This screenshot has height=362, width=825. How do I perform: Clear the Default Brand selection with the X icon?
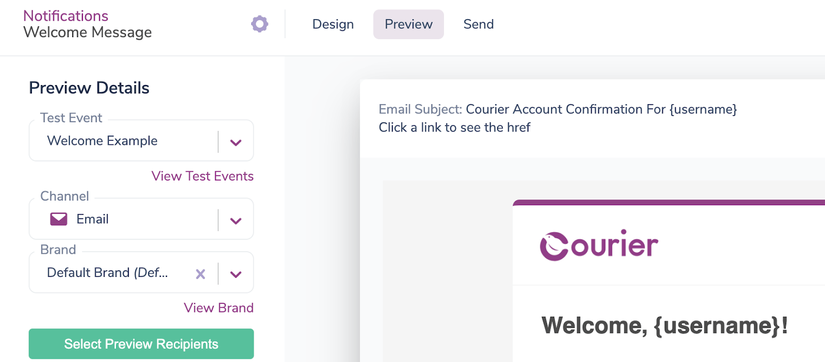[201, 273]
